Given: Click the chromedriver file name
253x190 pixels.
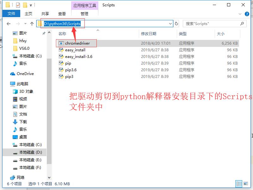Looking at the screenshot, I should (x=77, y=43).
